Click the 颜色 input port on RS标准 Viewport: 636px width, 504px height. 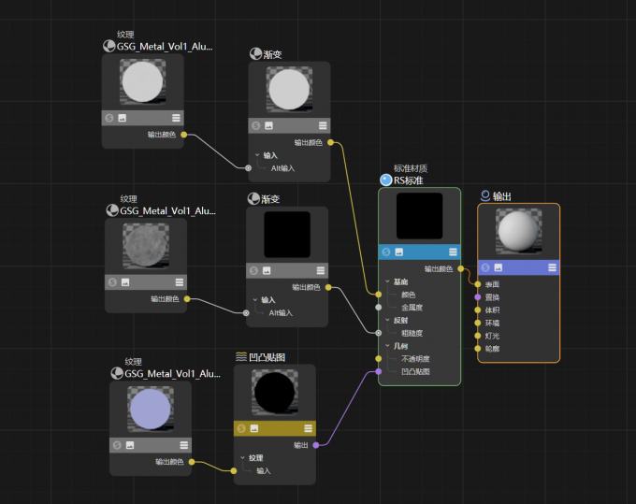coord(379,295)
